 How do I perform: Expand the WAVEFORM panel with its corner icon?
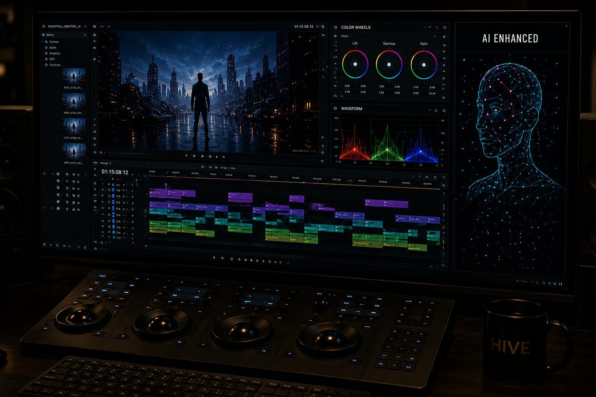(444, 110)
